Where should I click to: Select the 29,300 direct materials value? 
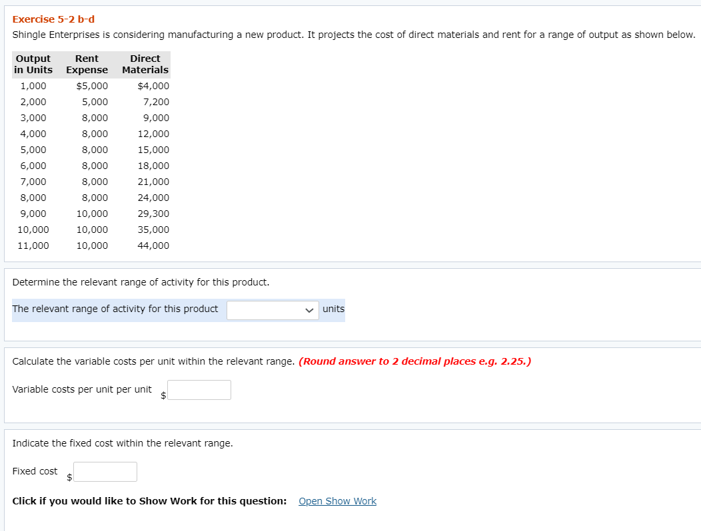tap(153, 214)
